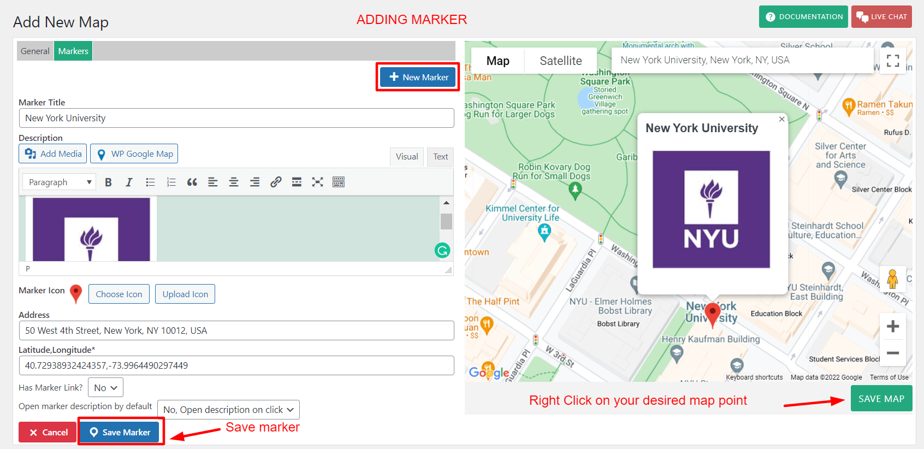Switch to the Markers tab

point(73,51)
